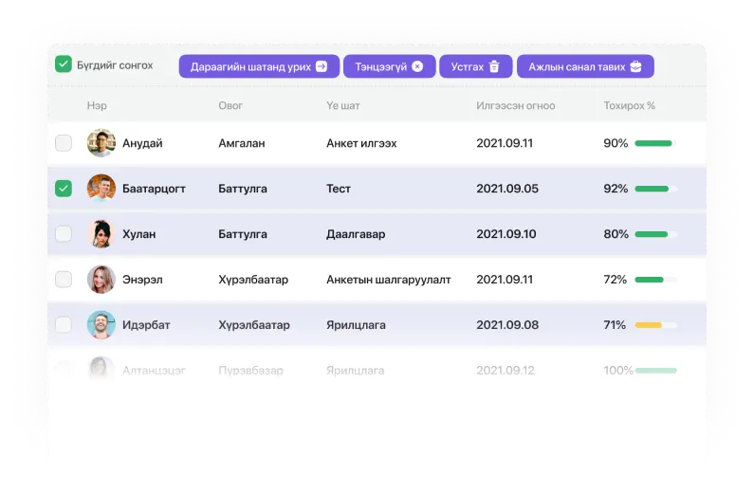
Task: Click Энэрэл's avatar image
Action: pos(101,280)
